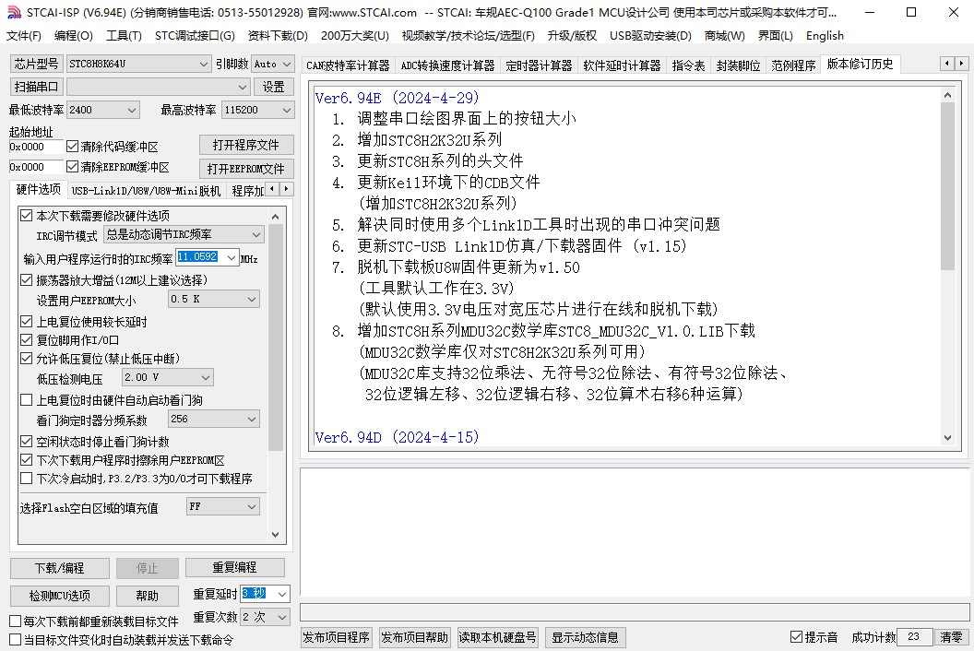Switch to 软件延时计算器 tab

622,65
